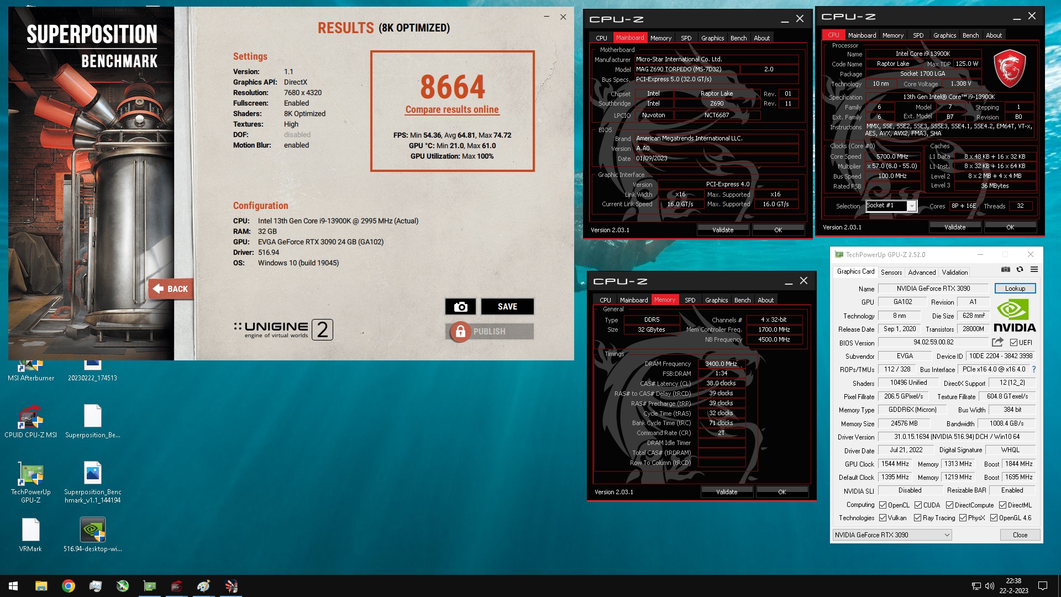The image size is (1061, 597).
Task: Open the Windows Start menu
Action: pyautogui.click(x=13, y=586)
